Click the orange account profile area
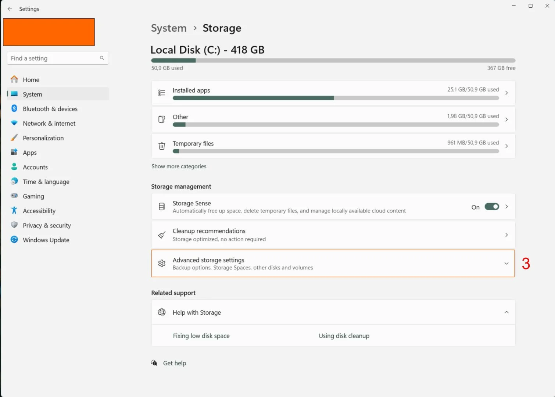 49,32
